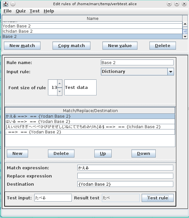Click the Test rule button

[158, 198]
